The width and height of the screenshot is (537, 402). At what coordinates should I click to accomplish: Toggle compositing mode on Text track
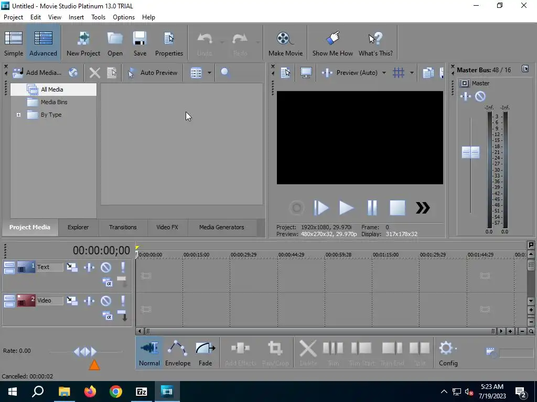pyautogui.click(x=108, y=282)
